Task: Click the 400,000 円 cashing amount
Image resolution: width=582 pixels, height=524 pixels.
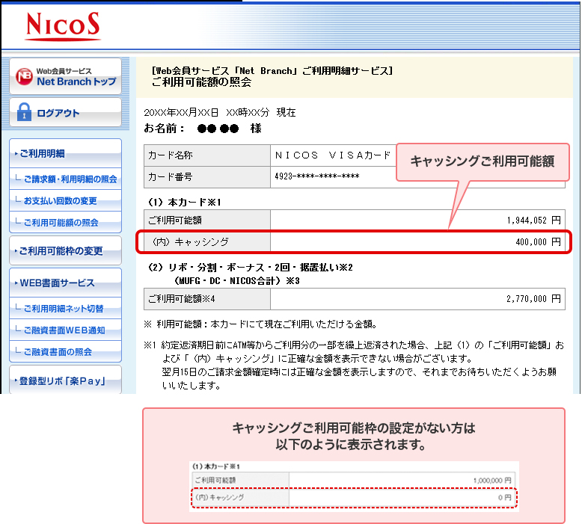Action: point(533,242)
